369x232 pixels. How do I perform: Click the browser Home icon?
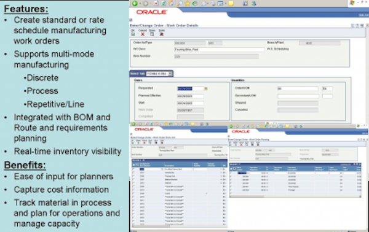point(172,3)
